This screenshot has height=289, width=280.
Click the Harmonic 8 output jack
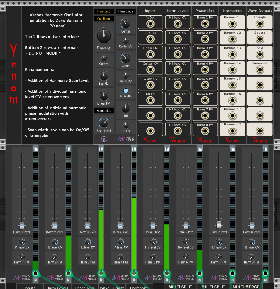232,131
